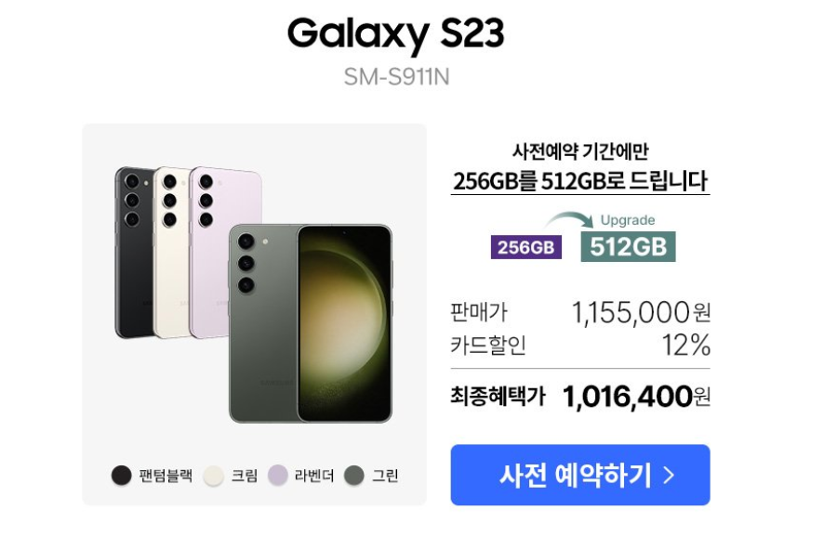Click the Galaxy S23 title heading
The height and width of the screenshot is (549, 837).
pos(395,33)
